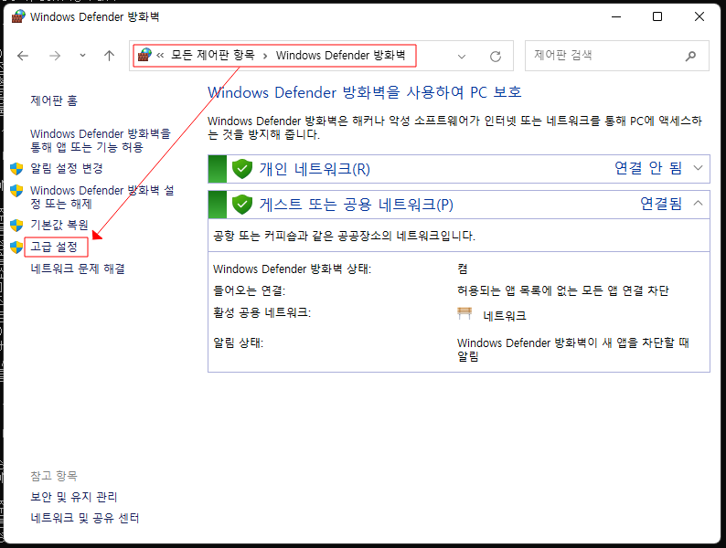Click 기본값 복원 link
This screenshot has height=548, width=726.
point(59,225)
